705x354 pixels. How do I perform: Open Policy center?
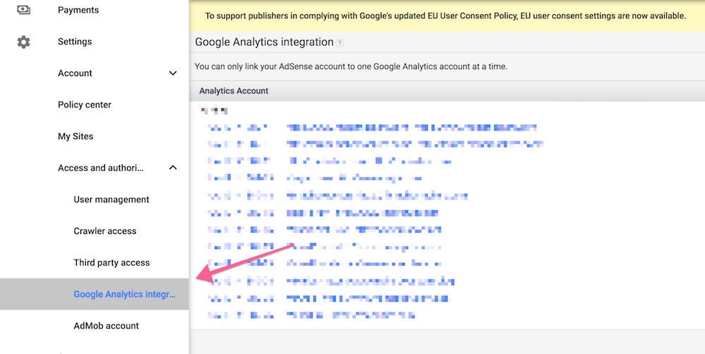85,105
